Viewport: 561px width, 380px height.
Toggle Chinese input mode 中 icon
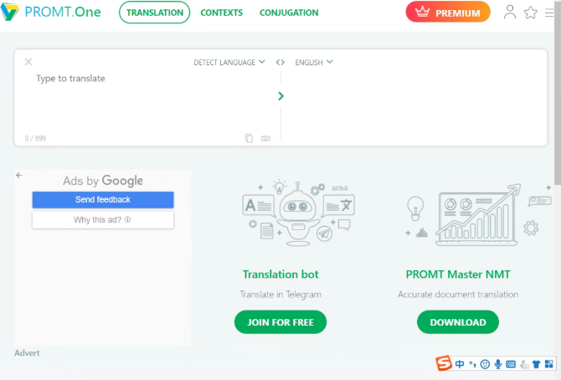(460, 364)
